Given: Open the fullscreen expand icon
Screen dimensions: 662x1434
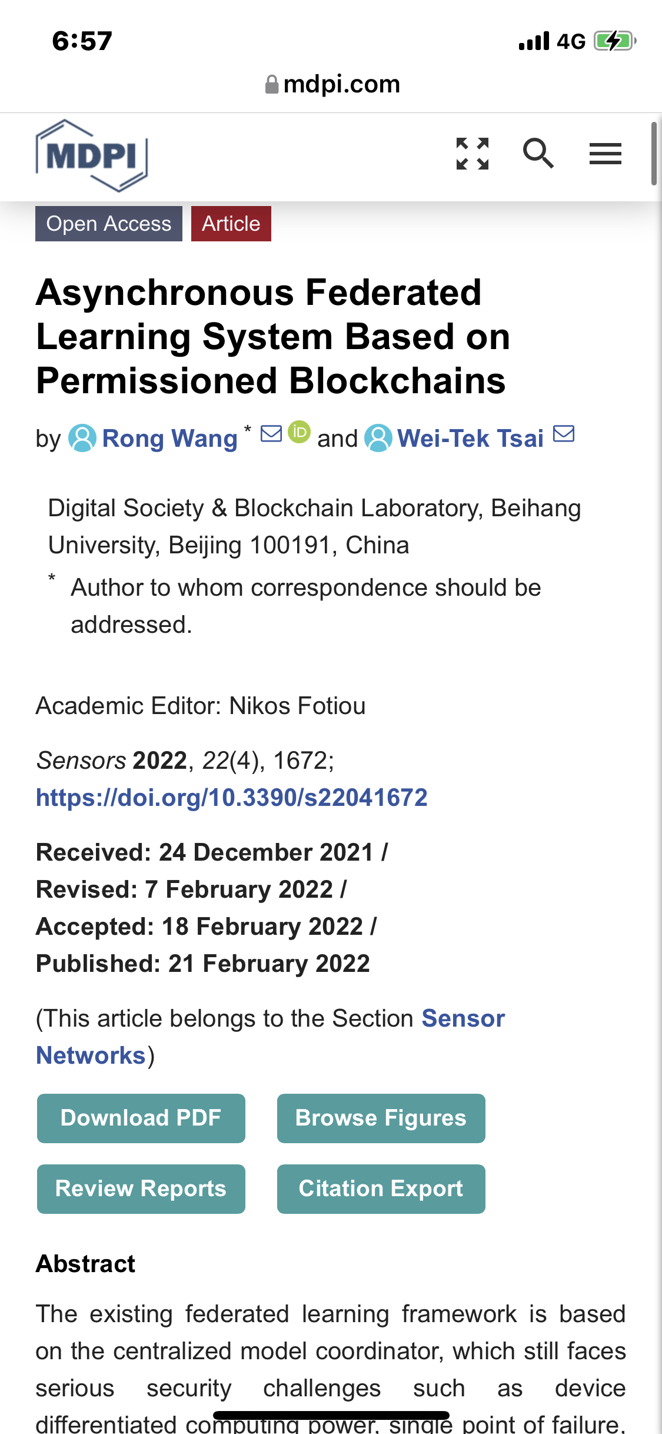Looking at the screenshot, I should pyautogui.click(x=473, y=154).
